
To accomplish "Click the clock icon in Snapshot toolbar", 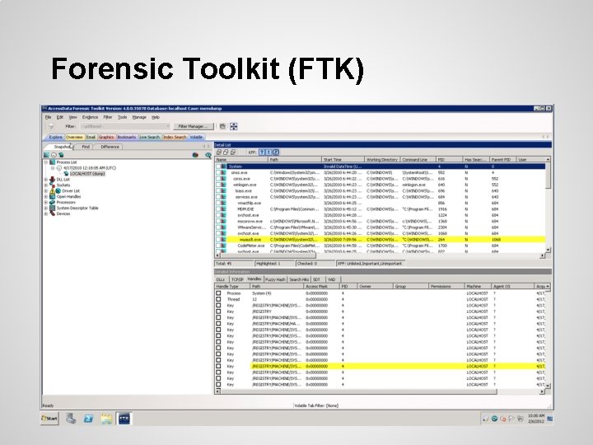I will (x=54, y=155).
